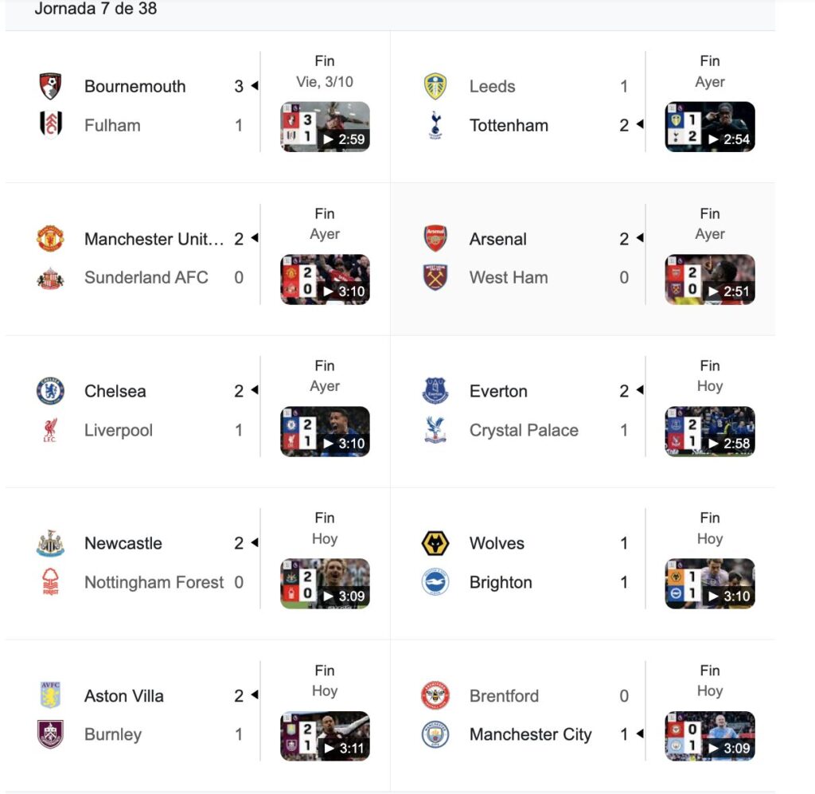Click the Everton club crest

point(435,391)
